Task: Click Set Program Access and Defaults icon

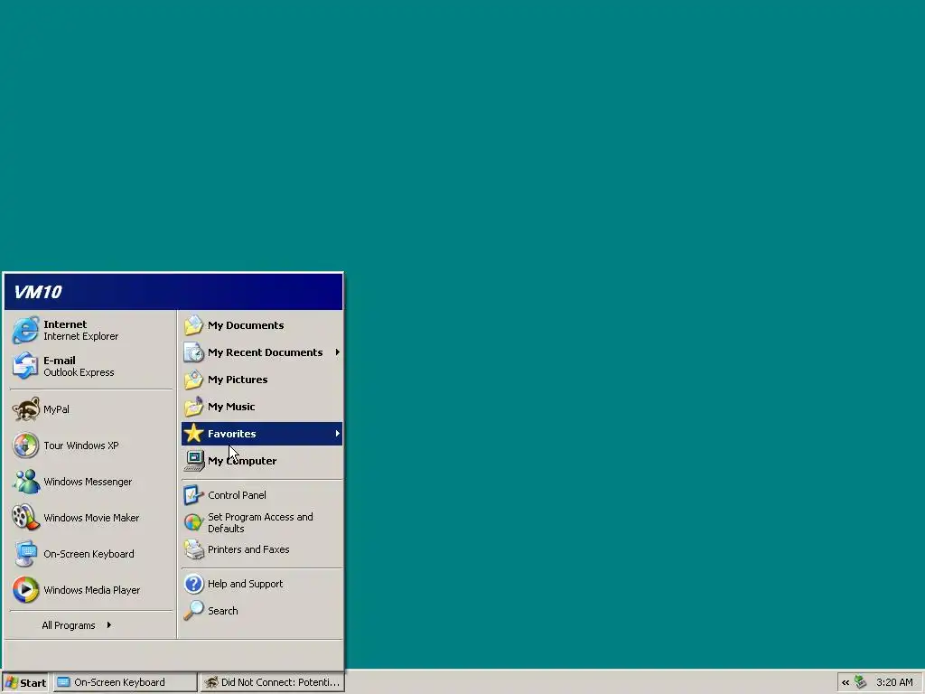Action: click(x=193, y=522)
